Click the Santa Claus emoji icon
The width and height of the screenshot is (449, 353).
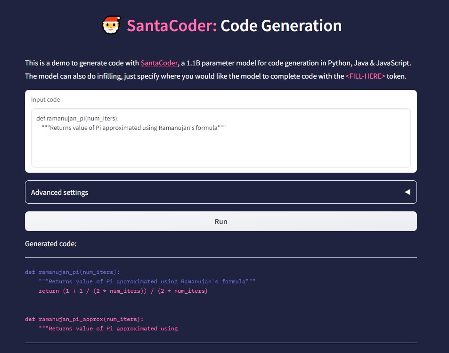(111, 25)
